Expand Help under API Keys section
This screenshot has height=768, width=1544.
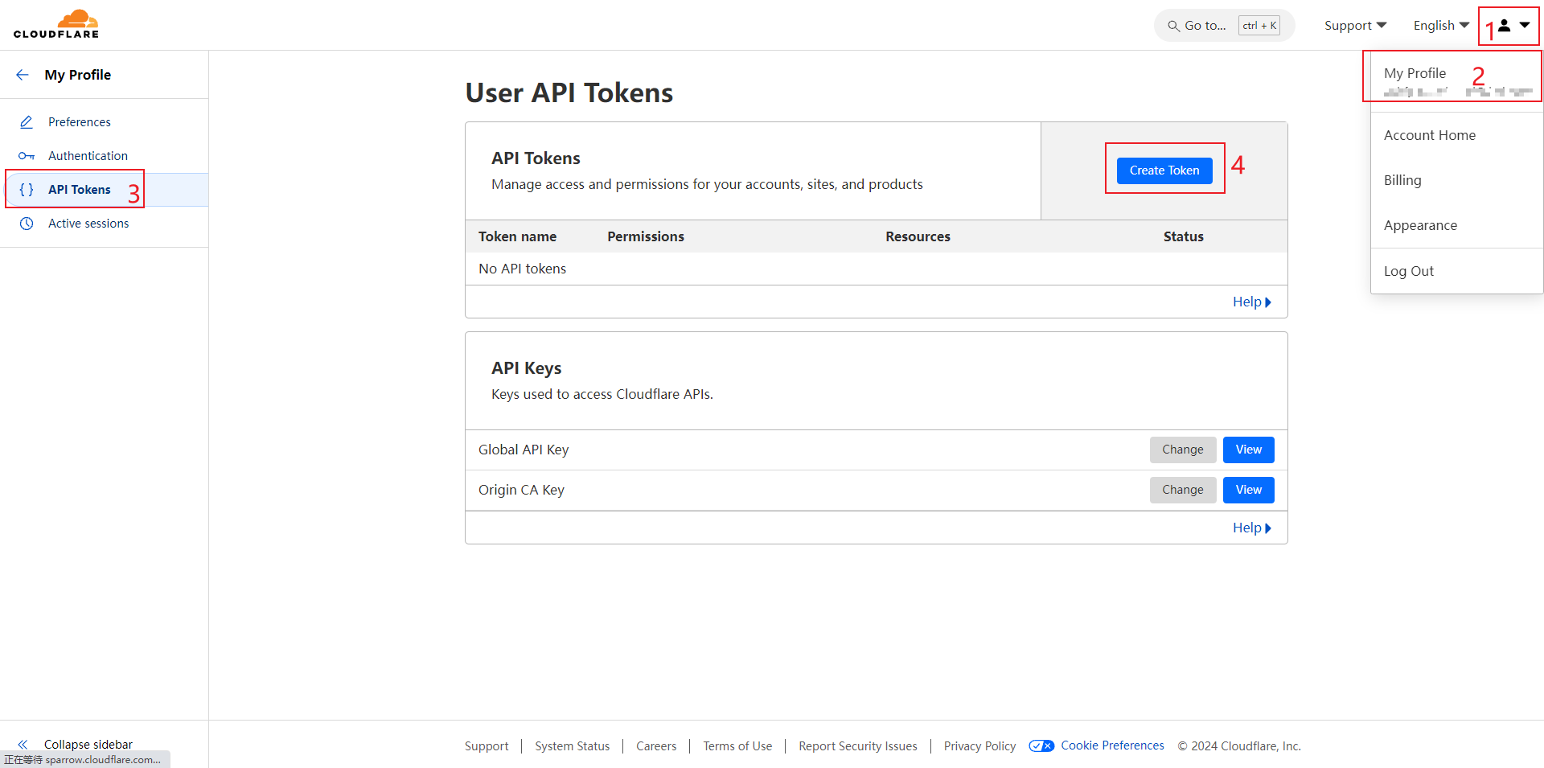1251,528
